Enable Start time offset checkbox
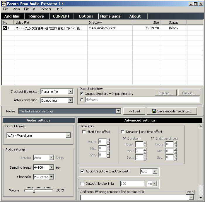Screen dimensions: 205x202 84,132
